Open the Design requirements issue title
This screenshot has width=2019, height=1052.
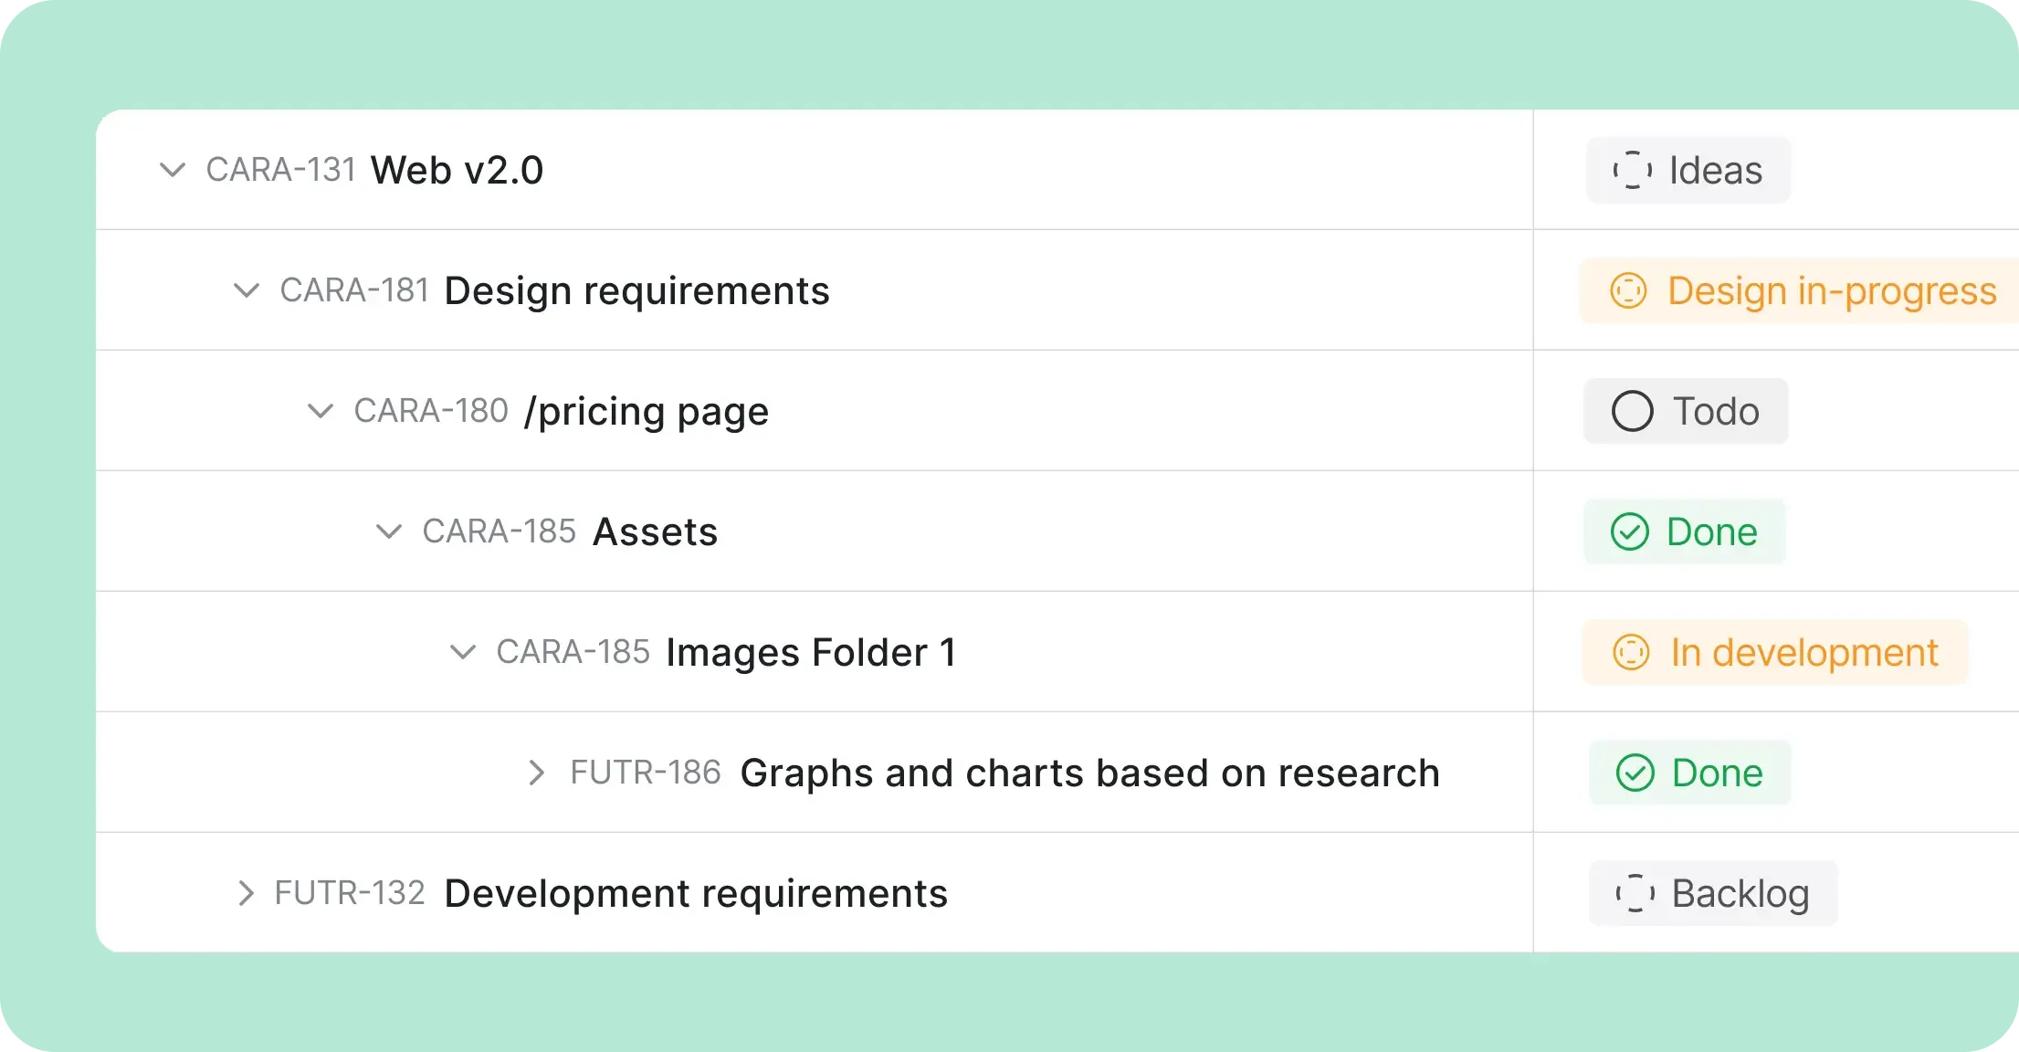pos(636,291)
